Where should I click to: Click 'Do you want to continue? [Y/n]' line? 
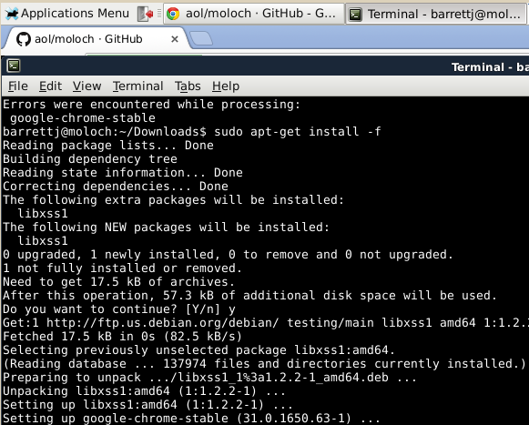[x=119, y=309]
